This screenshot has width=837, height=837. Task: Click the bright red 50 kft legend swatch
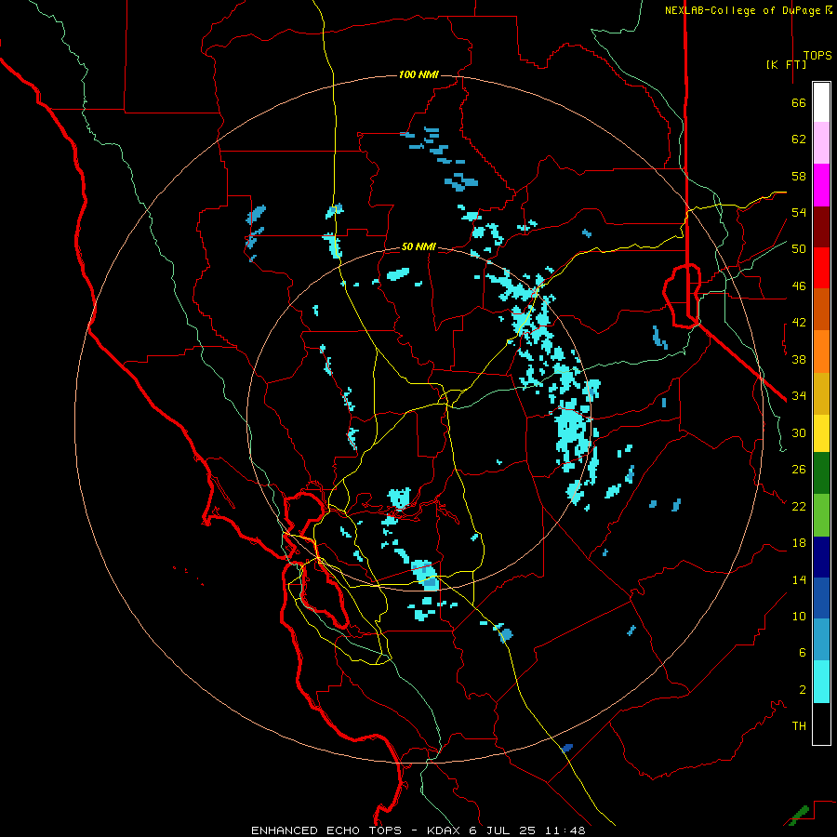click(x=821, y=268)
